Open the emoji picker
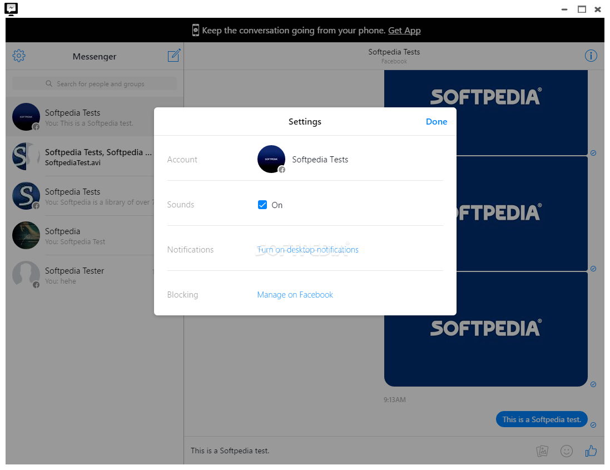610x470 pixels. pyautogui.click(x=566, y=451)
